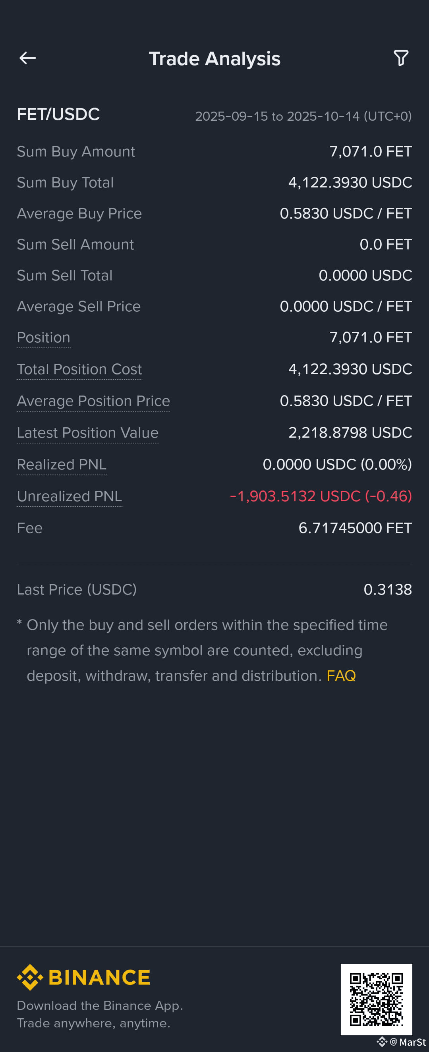Tap the MarSt watermark icon
This screenshot has height=1052, width=429.
coord(382,1042)
